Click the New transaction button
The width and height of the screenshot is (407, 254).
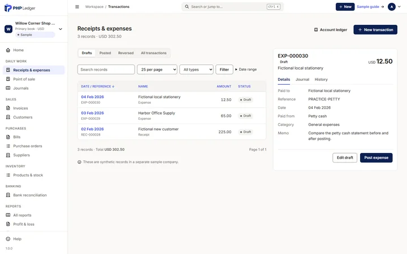[x=375, y=30]
